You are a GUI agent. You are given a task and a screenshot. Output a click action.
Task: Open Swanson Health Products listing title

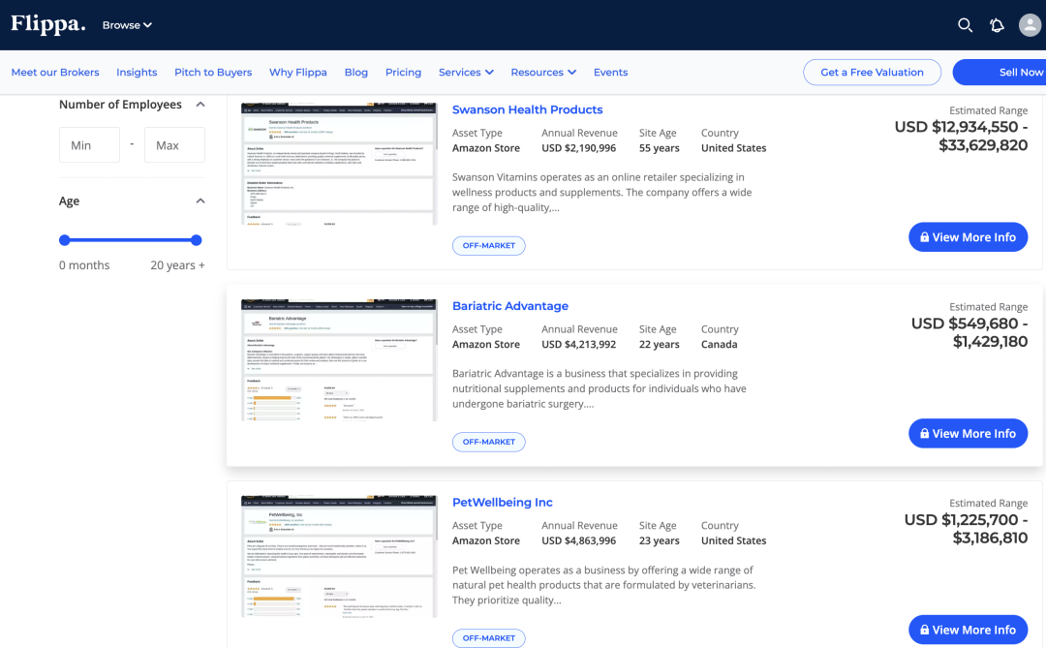527,109
